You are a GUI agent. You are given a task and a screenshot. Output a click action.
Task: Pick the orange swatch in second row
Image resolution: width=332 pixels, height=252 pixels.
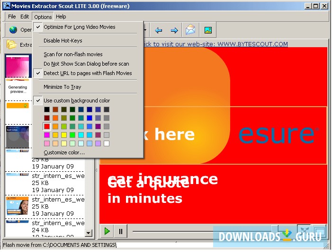tap(55, 118)
